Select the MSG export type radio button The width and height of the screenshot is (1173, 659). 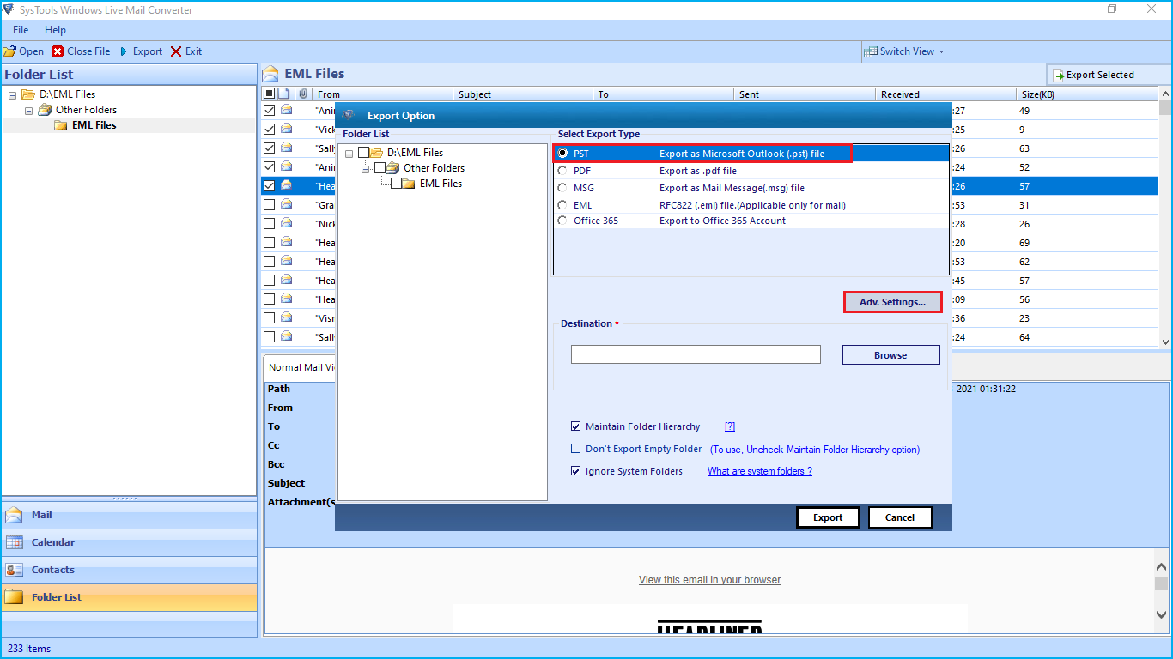tap(563, 188)
